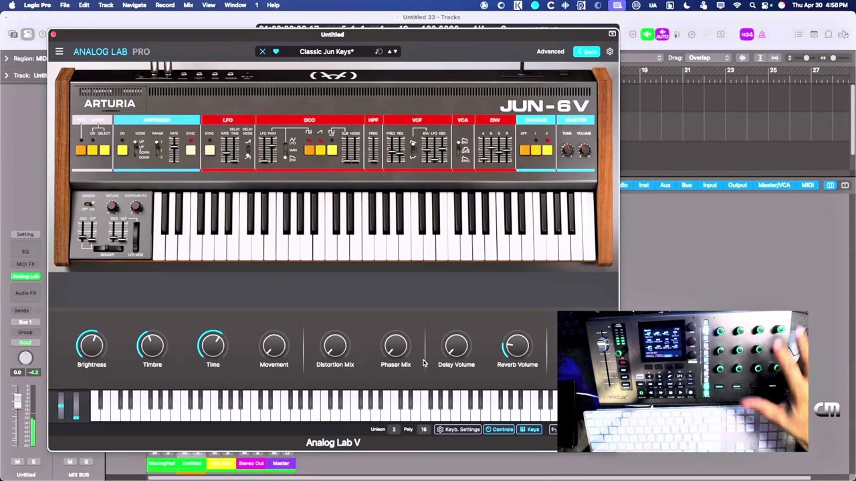Toggle the Controls view button
This screenshot has height=481, width=856.
pos(500,430)
